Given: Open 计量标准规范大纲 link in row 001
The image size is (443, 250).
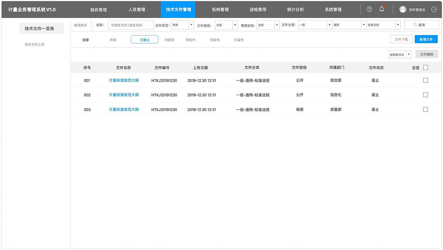Looking at the screenshot, I should pyautogui.click(x=124, y=80).
